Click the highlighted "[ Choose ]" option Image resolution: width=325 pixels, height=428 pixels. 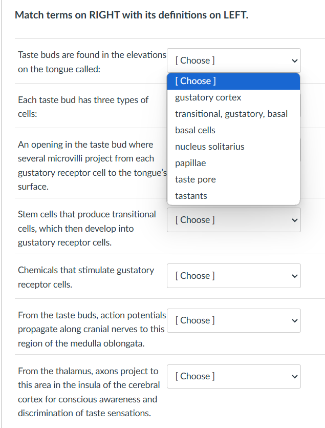(194, 81)
